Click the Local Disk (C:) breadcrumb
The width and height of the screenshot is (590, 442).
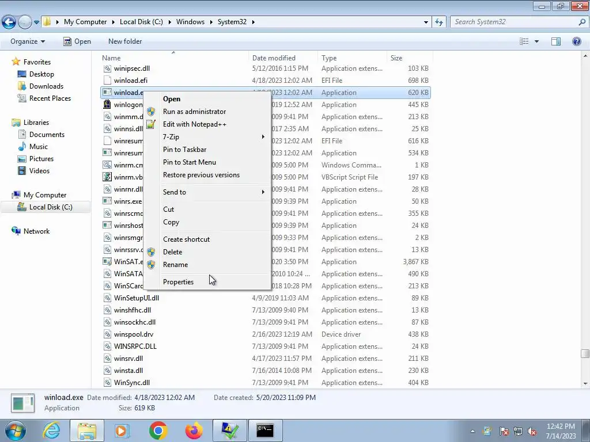(x=141, y=22)
